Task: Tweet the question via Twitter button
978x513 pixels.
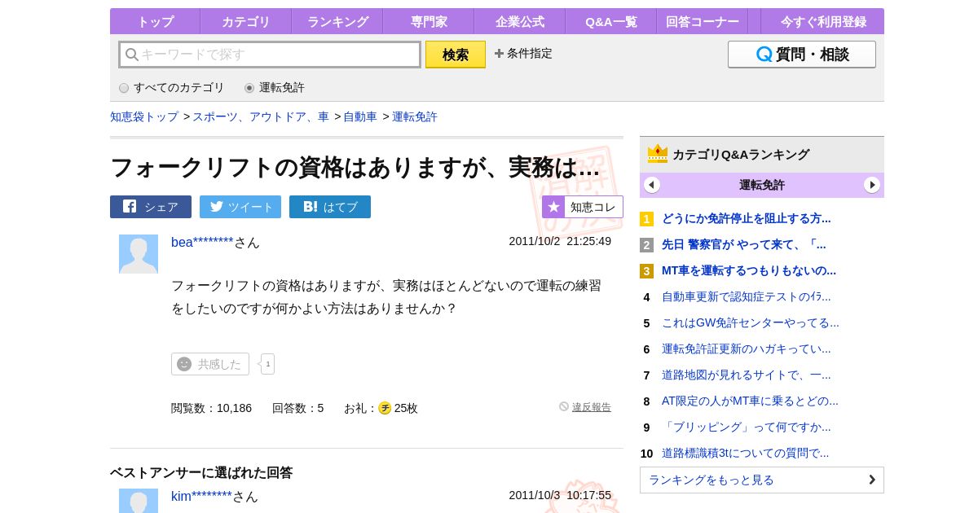Action: pyautogui.click(x=240, y=207)
